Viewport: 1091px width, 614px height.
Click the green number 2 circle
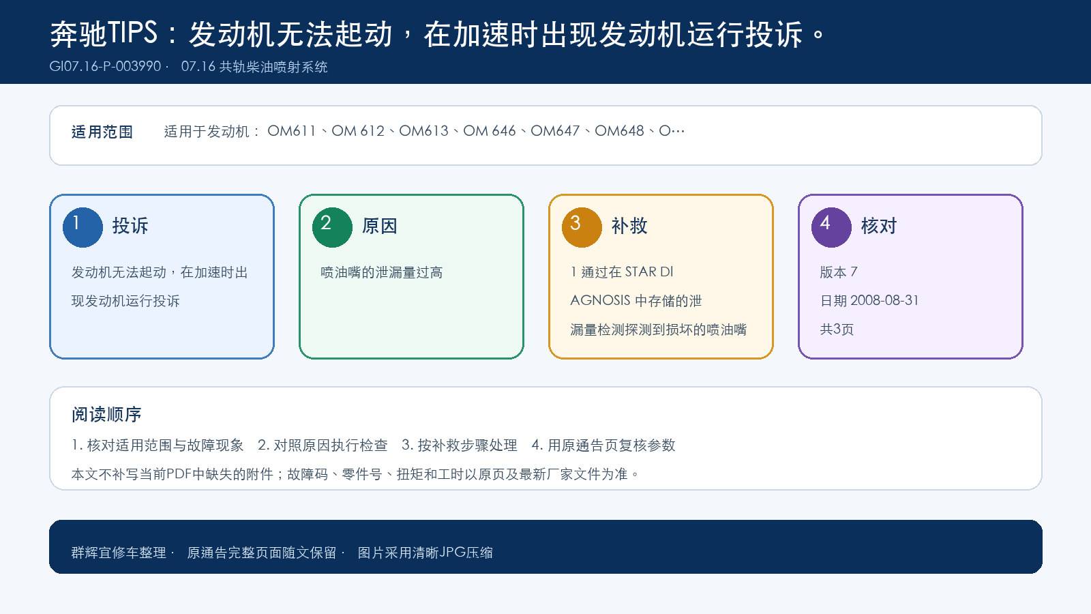[332, 227]
